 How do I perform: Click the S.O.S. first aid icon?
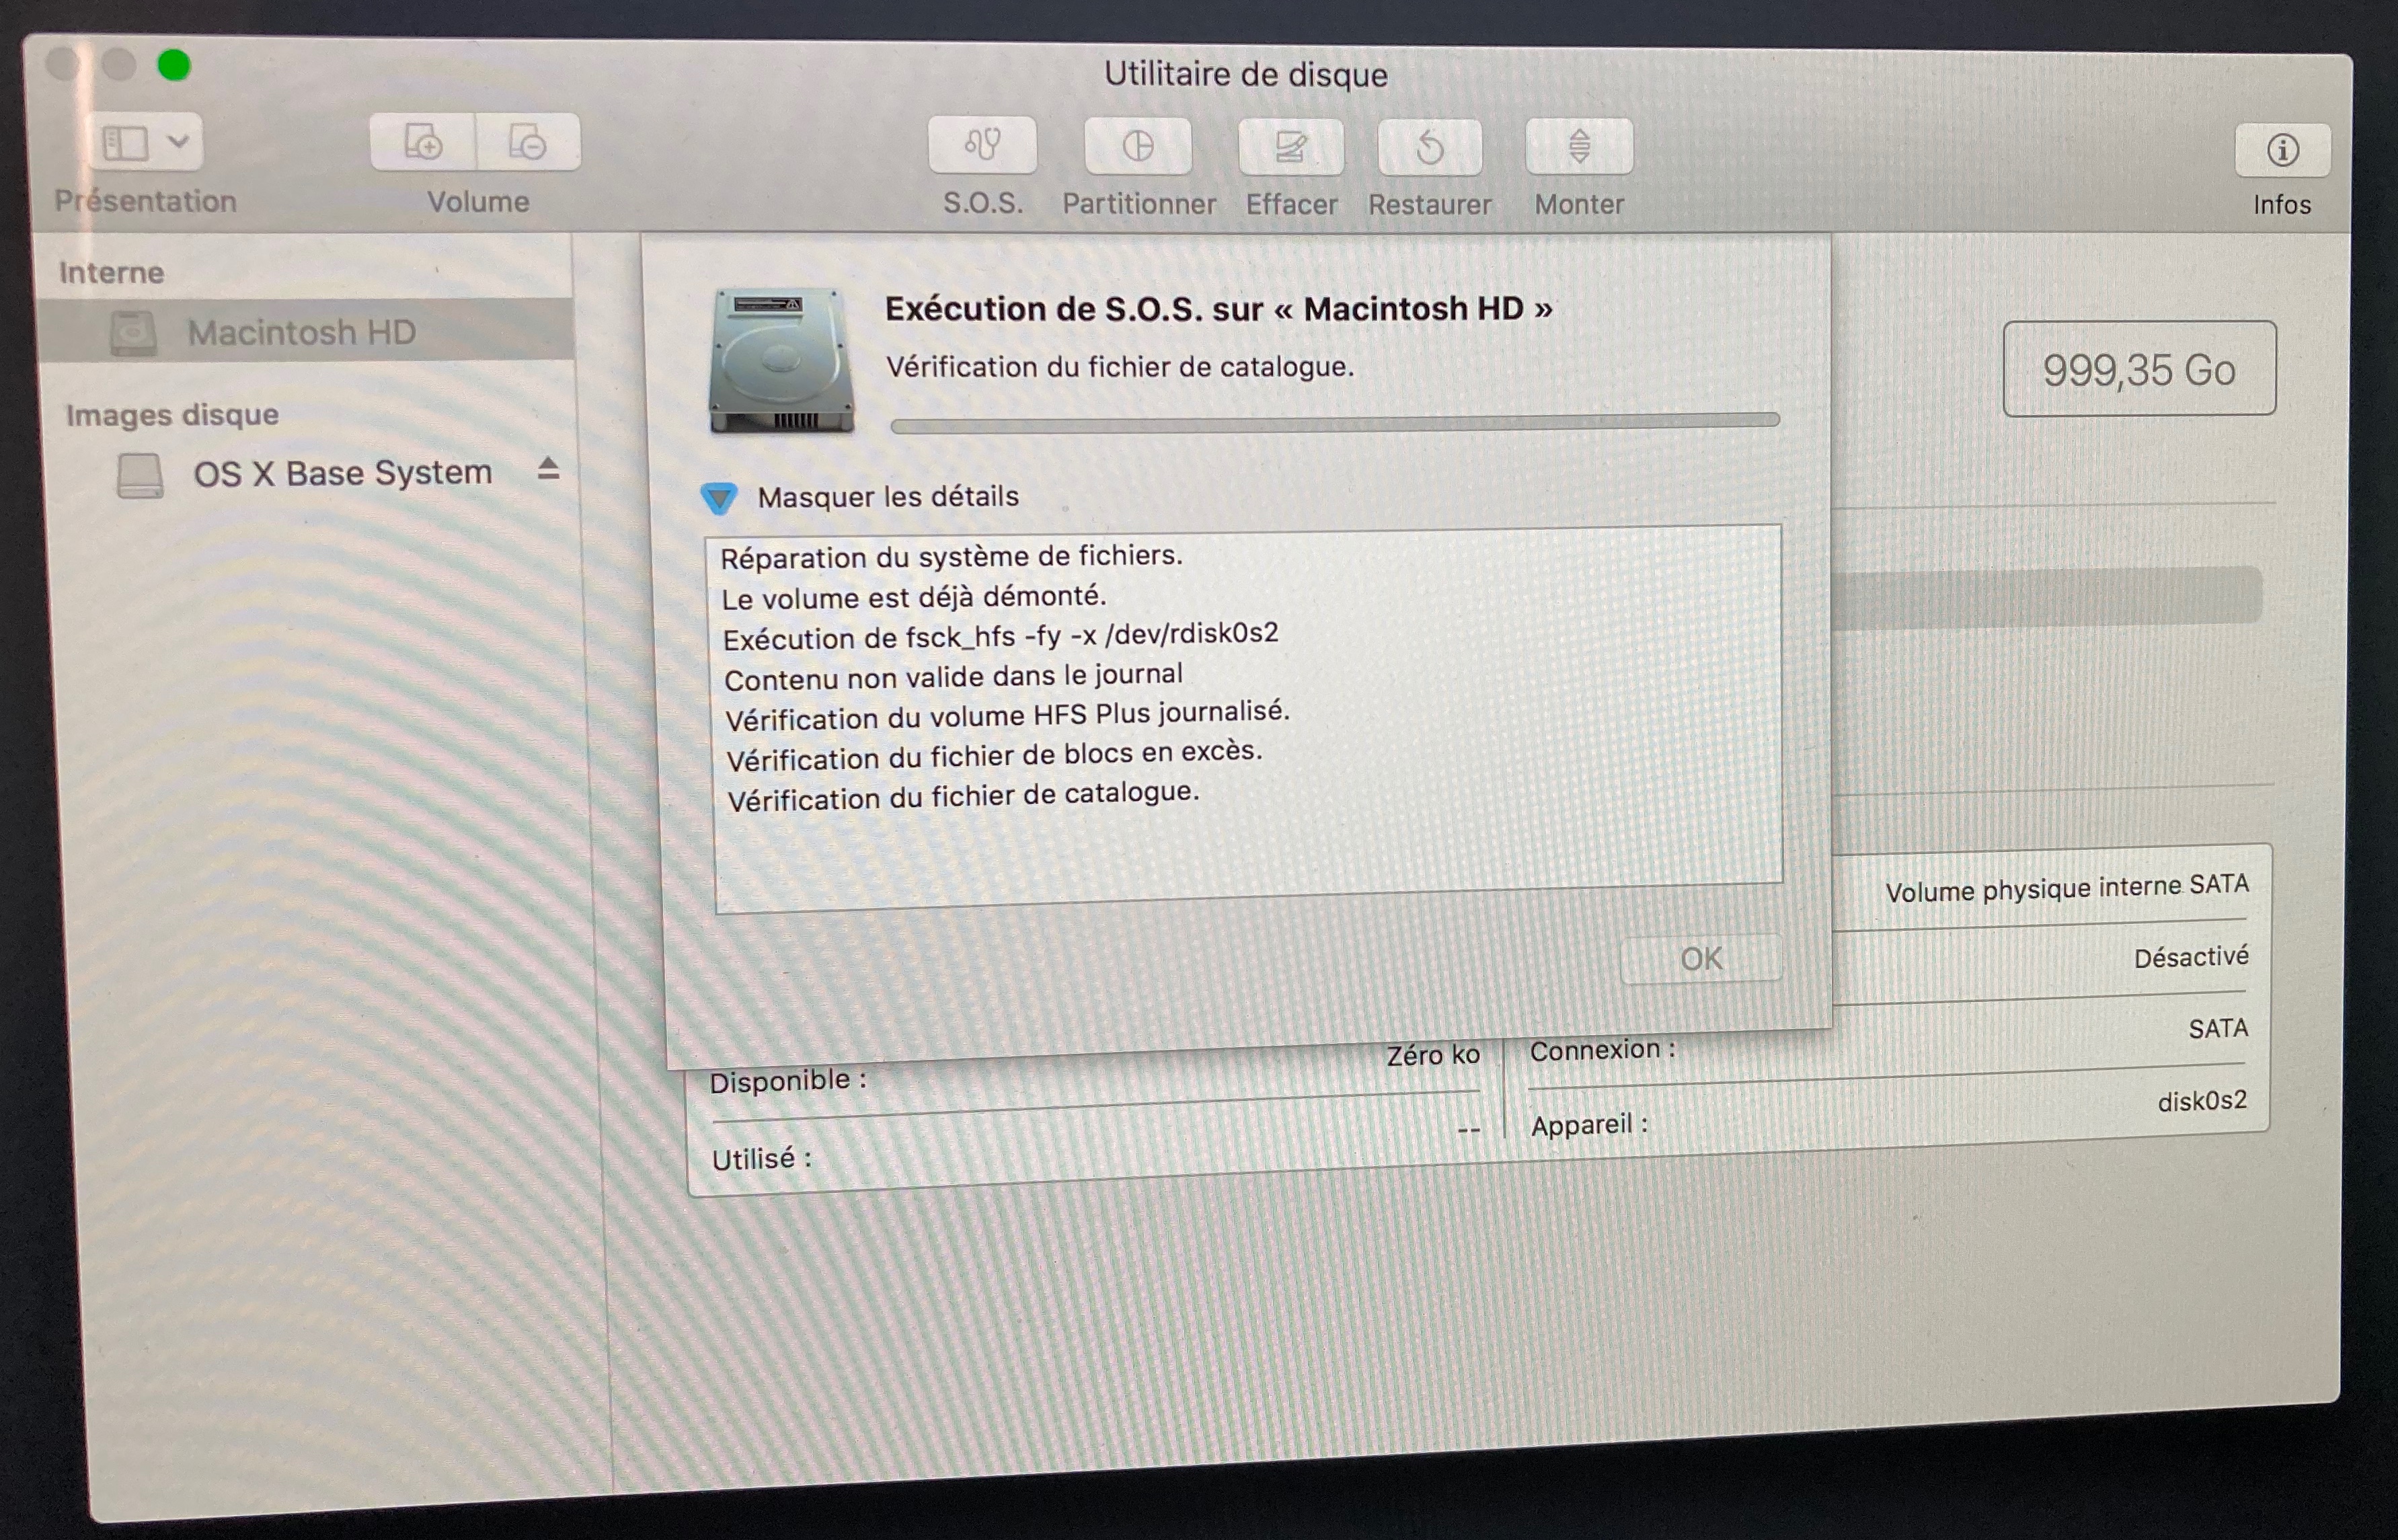click(982, 146)
